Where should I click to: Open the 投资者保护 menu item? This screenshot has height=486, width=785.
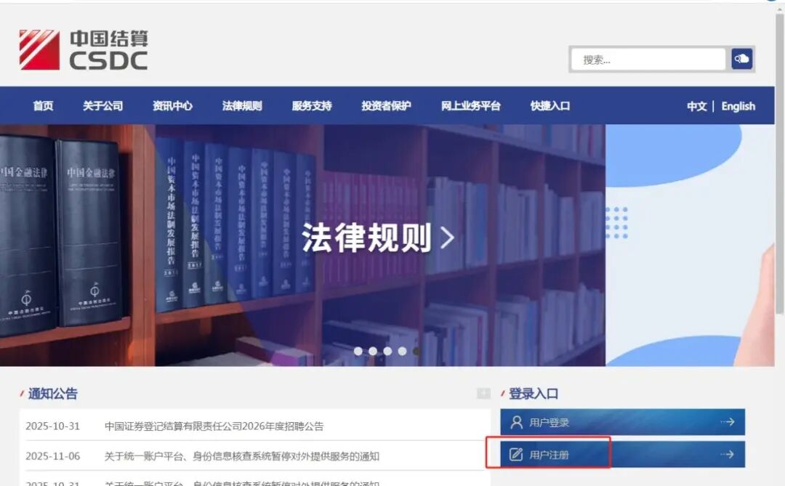[386, 105]
